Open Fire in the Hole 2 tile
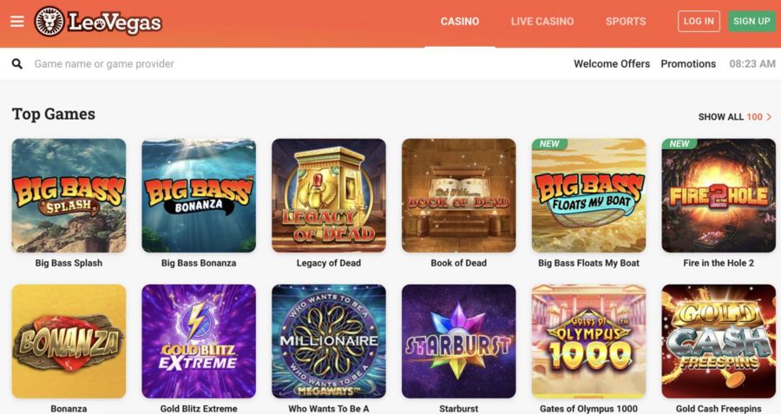 point(719,195)
